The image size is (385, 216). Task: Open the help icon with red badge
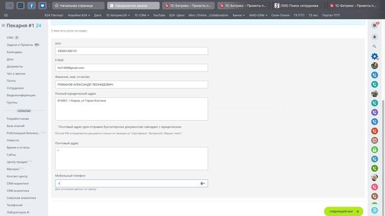point(374,25)
